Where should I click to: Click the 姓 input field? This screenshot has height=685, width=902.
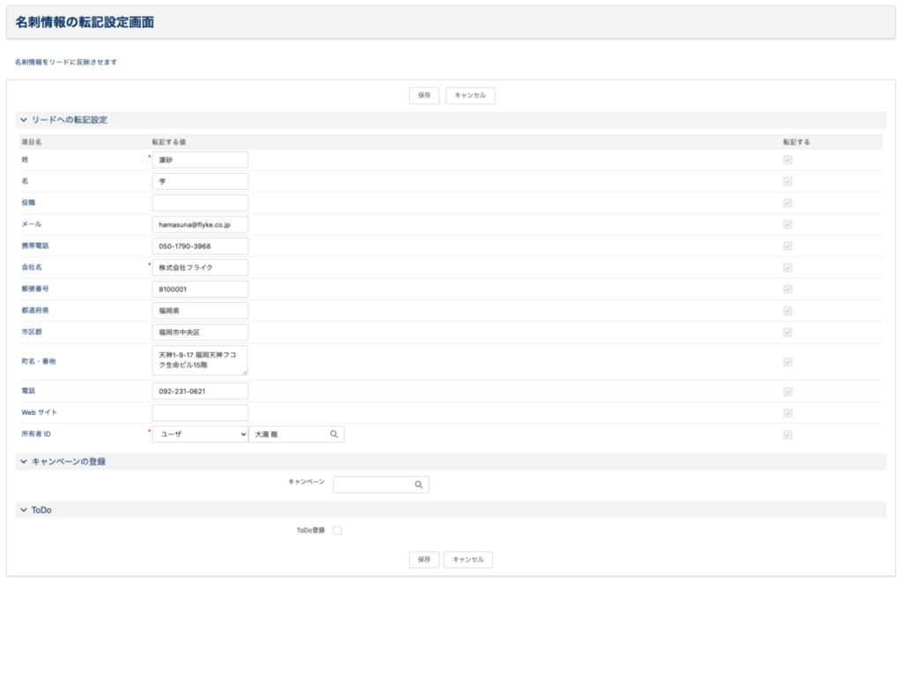pos(200,160)
